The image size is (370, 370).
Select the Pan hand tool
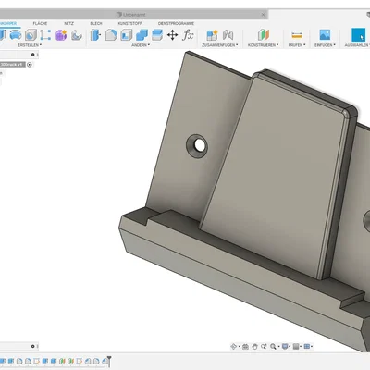point(254,347)
